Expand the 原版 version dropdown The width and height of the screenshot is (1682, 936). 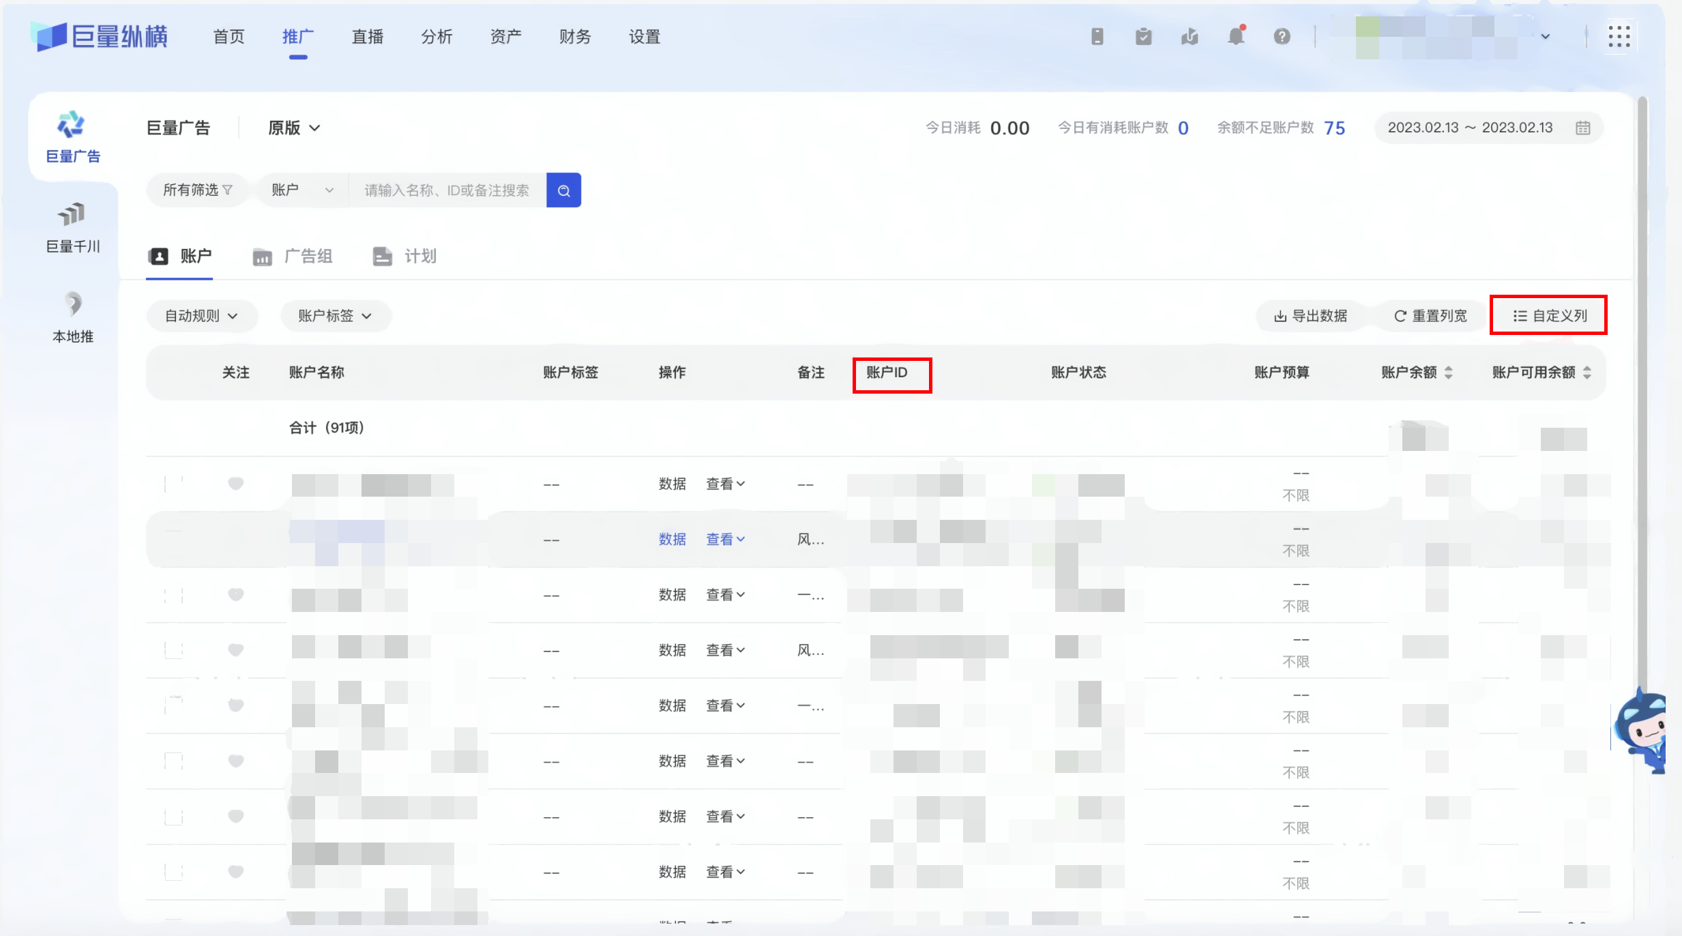pyautogui.click(x=294, y=128)
